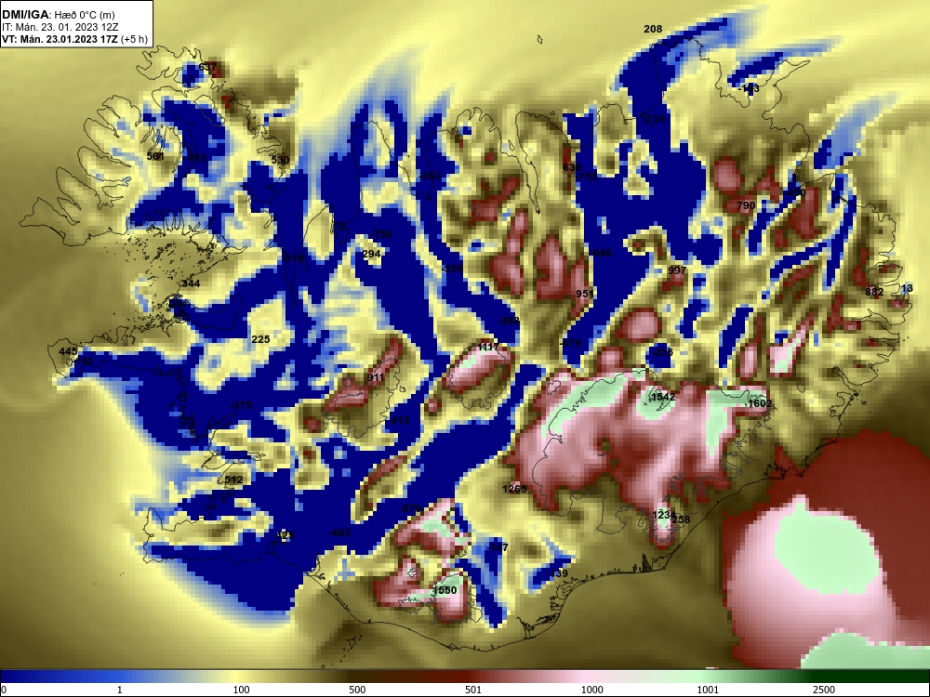The height and width of the screenshot is (697, 930).
Task: Click the 512 height label
Action: coord(233,480)
